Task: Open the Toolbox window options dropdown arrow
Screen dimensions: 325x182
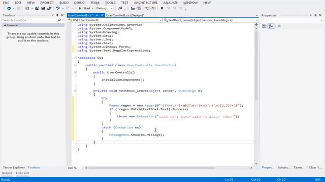Action: (53, 15)
